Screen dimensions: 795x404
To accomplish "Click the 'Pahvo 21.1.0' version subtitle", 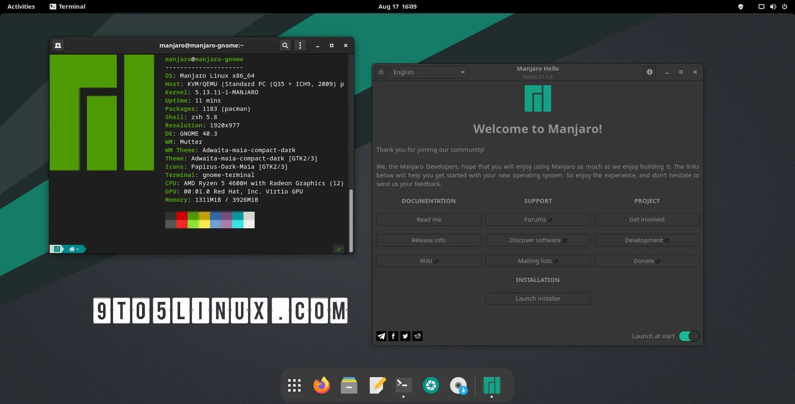I will pos(537,77).
